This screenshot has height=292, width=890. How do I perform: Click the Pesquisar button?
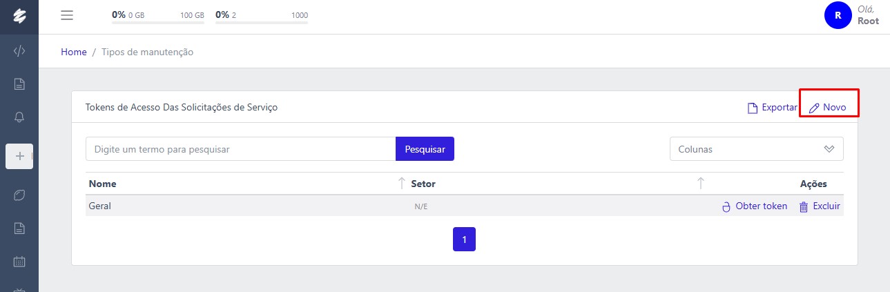click(x=425, y=149)
